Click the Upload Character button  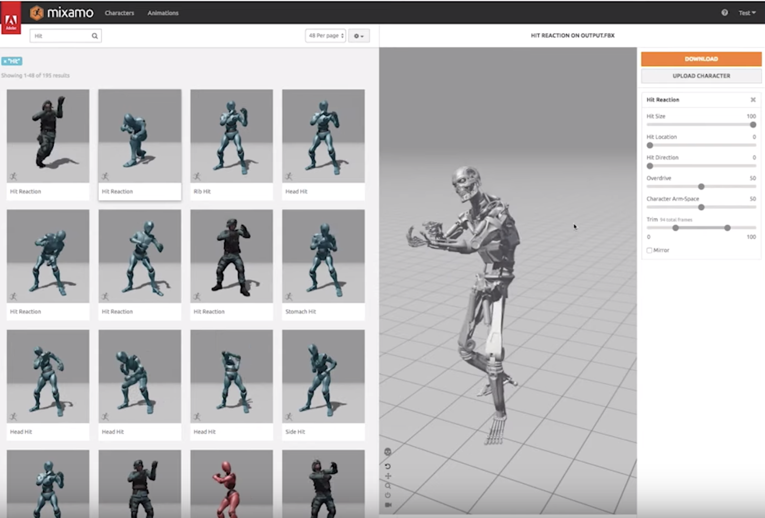tap(701, 76)
